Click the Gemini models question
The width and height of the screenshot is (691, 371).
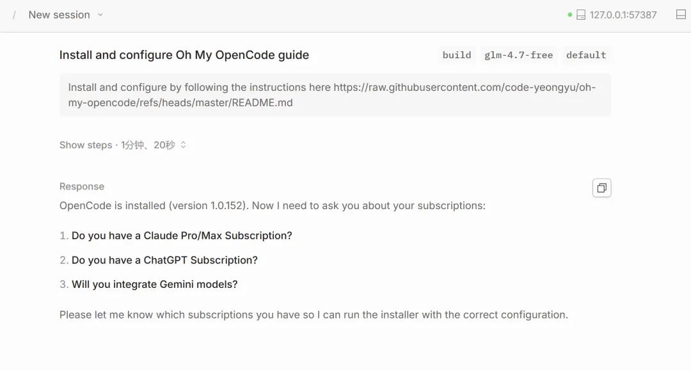coord(154,284)
